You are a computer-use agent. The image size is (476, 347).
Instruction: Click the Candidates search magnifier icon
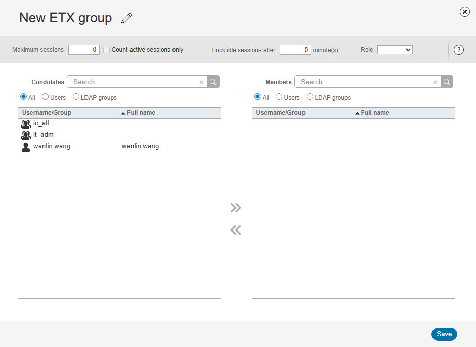point(213,82)
